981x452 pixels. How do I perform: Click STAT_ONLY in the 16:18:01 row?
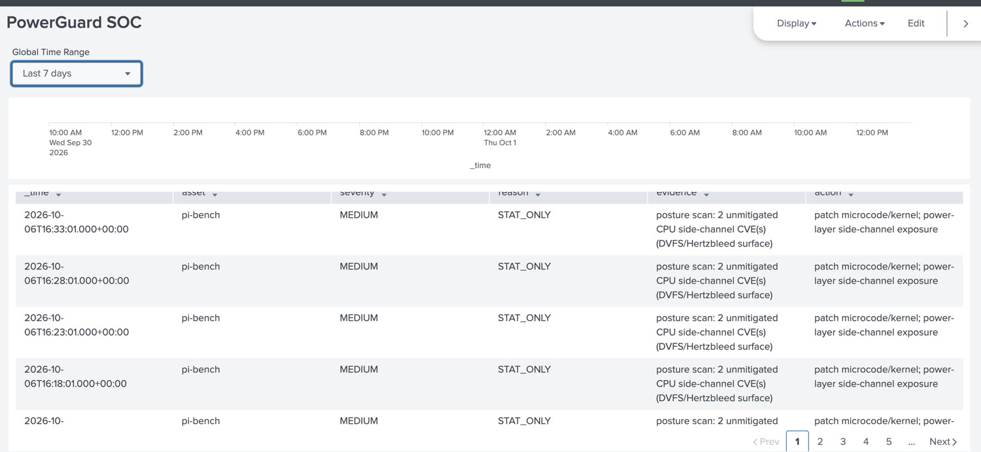(x=524, y=370)
